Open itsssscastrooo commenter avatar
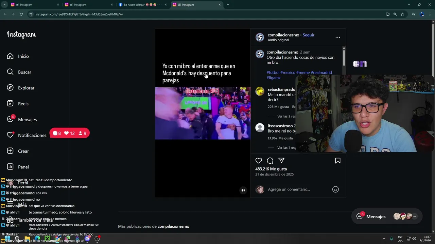This screenshot has height=244, width=435. 260,128
